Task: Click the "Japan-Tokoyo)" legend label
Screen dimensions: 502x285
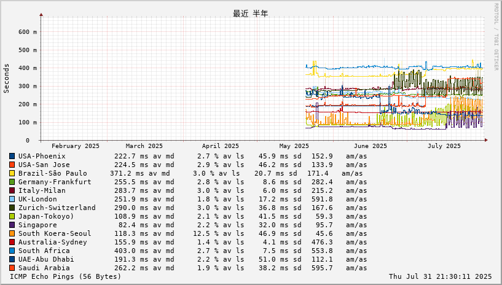Action: coord(46,217)
